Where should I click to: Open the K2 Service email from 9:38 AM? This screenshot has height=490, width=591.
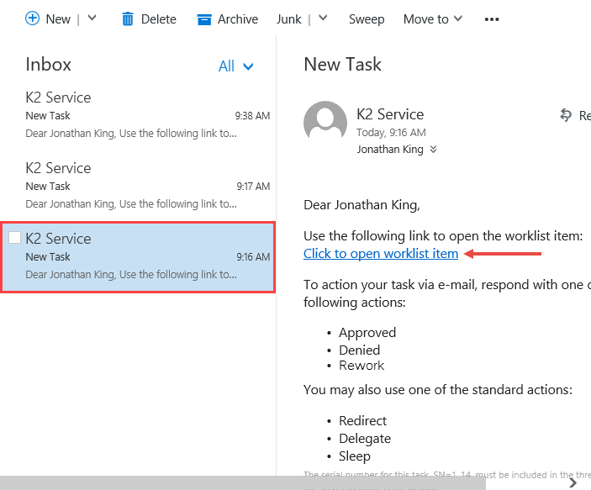tap(138, 115)
